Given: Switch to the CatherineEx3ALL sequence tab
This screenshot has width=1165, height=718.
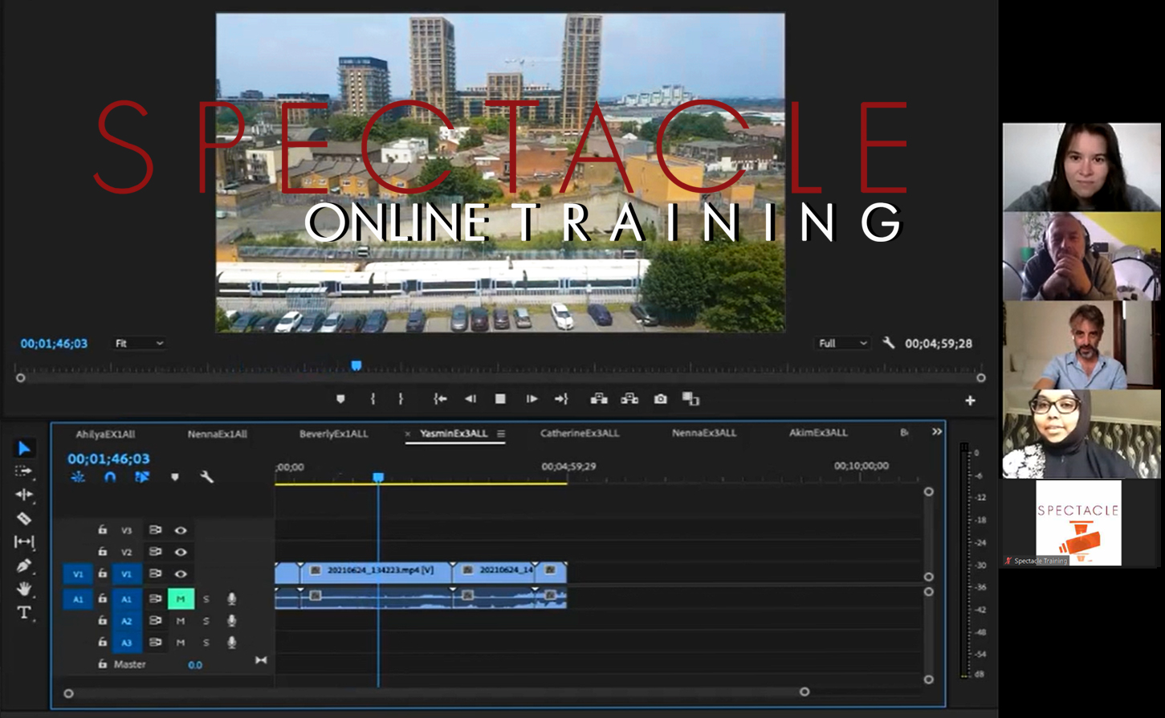Looking at the screenshot, I should [579, 434].
